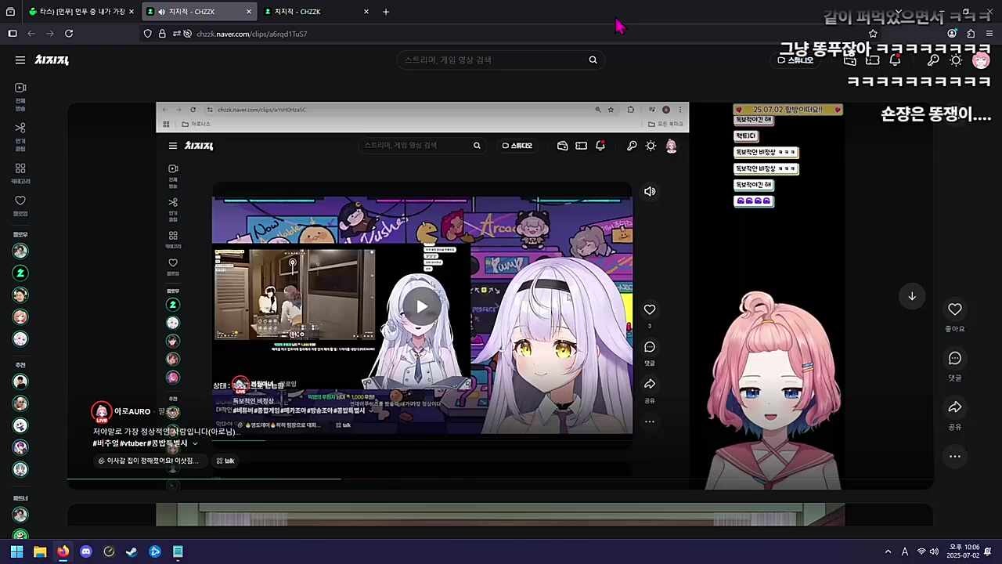Open the first followed channel avatar in sidebar
This screenshot has width=1002, height=564.
point(20,251)
